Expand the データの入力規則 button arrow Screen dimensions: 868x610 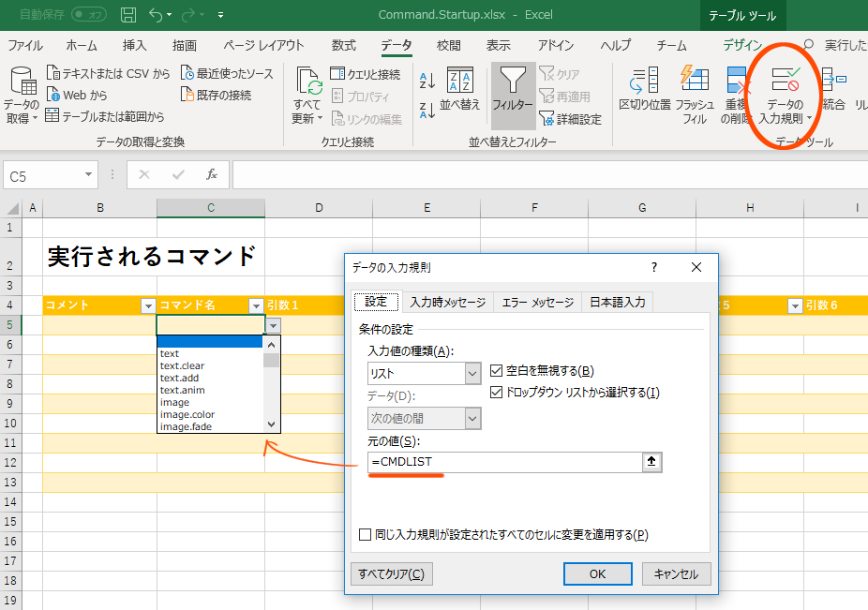pos(809,118)
